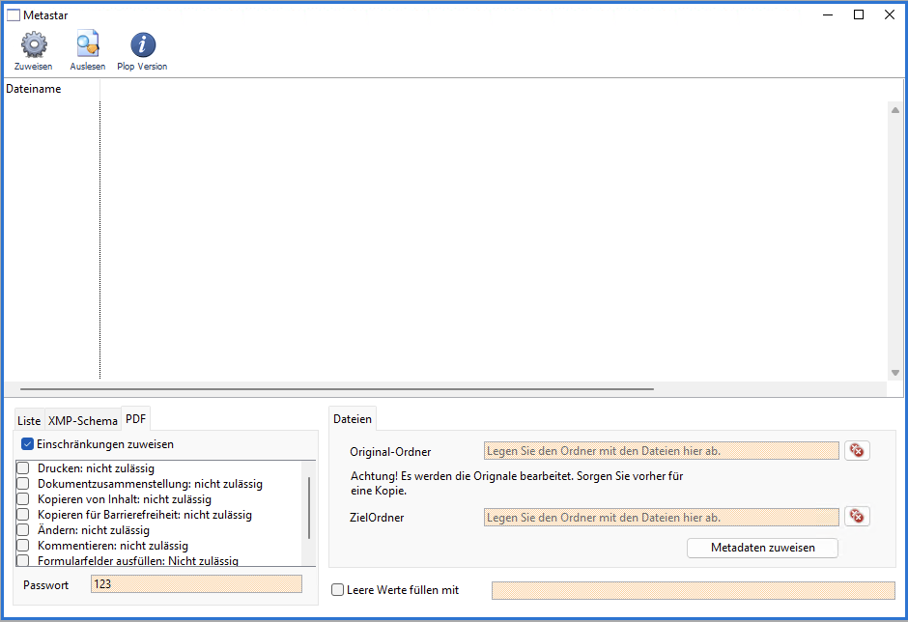Uncheck Einschränkungen zuweisen checkbox
The height and width of the screenshot is (622, 908).
(28, 444)
